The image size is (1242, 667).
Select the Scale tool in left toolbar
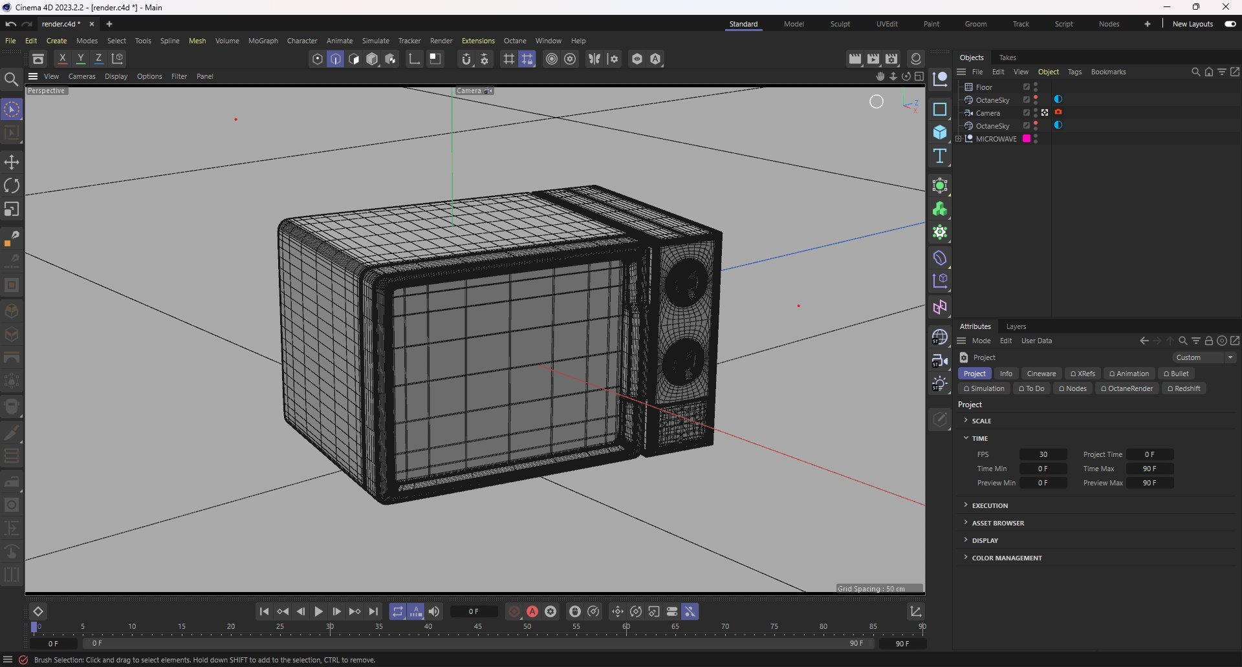pos(12,209)
